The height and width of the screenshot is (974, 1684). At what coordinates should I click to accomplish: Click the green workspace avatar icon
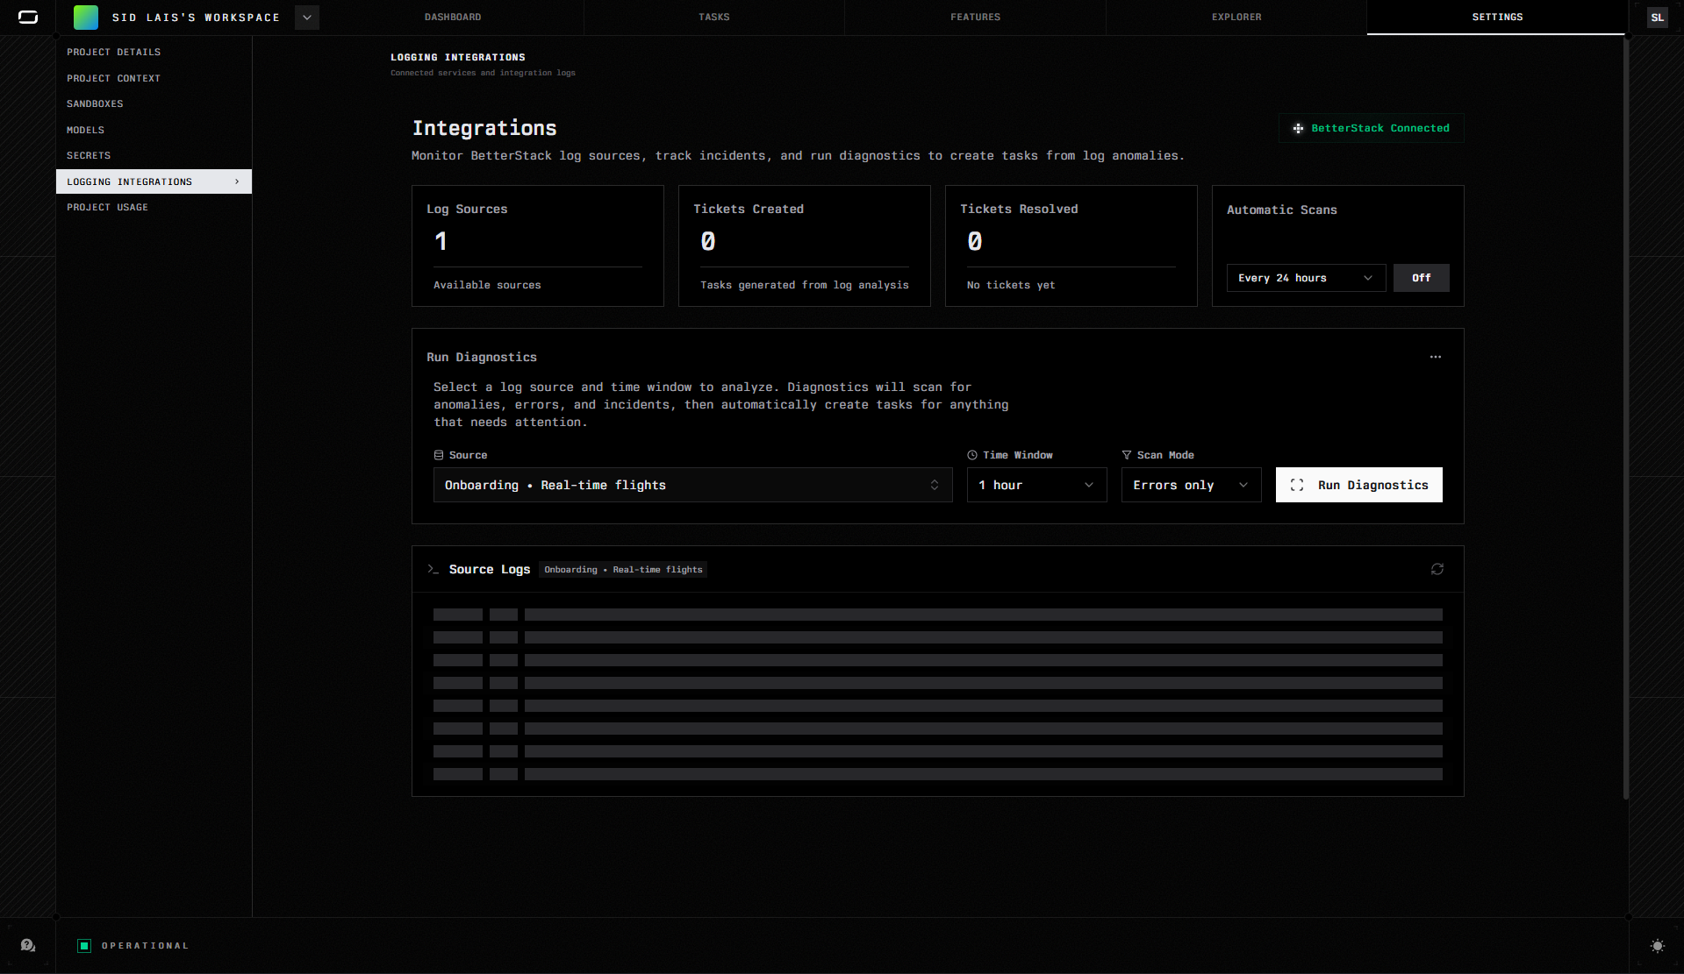(86, 18)
